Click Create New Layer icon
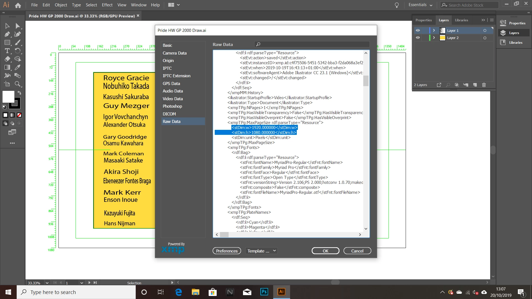The height and width of the screenshot is (299, 532). pyautogui.click(x=475, y=85)
